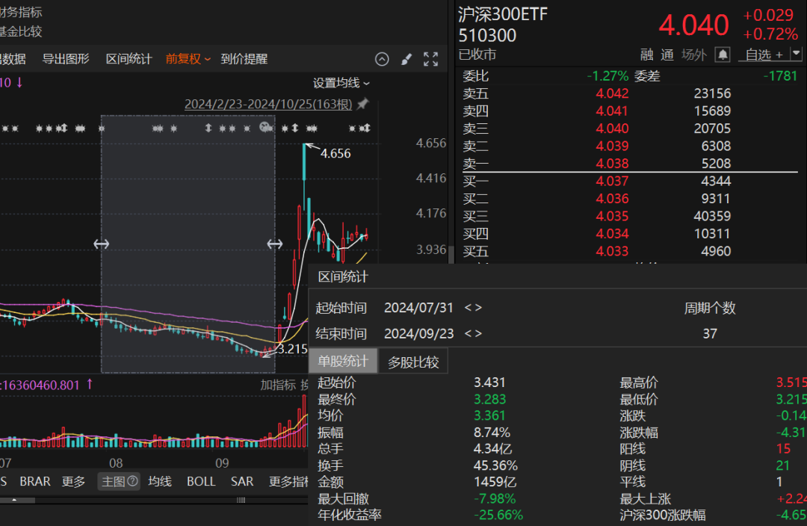This screenshot has height=526, width=807.
Task: Switch to 多股比较 tab
Action: 413,362
